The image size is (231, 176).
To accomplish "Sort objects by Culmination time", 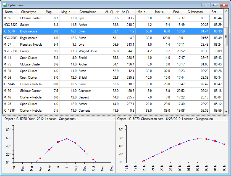I will pos(196,12).
